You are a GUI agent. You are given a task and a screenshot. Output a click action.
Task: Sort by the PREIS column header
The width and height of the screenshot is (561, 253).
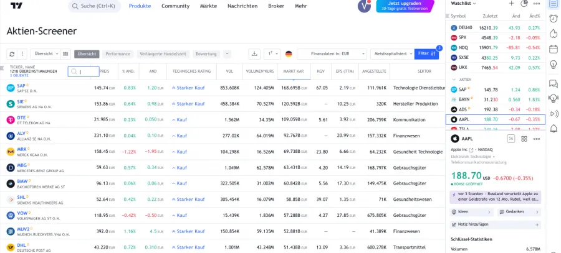[105, 71]
